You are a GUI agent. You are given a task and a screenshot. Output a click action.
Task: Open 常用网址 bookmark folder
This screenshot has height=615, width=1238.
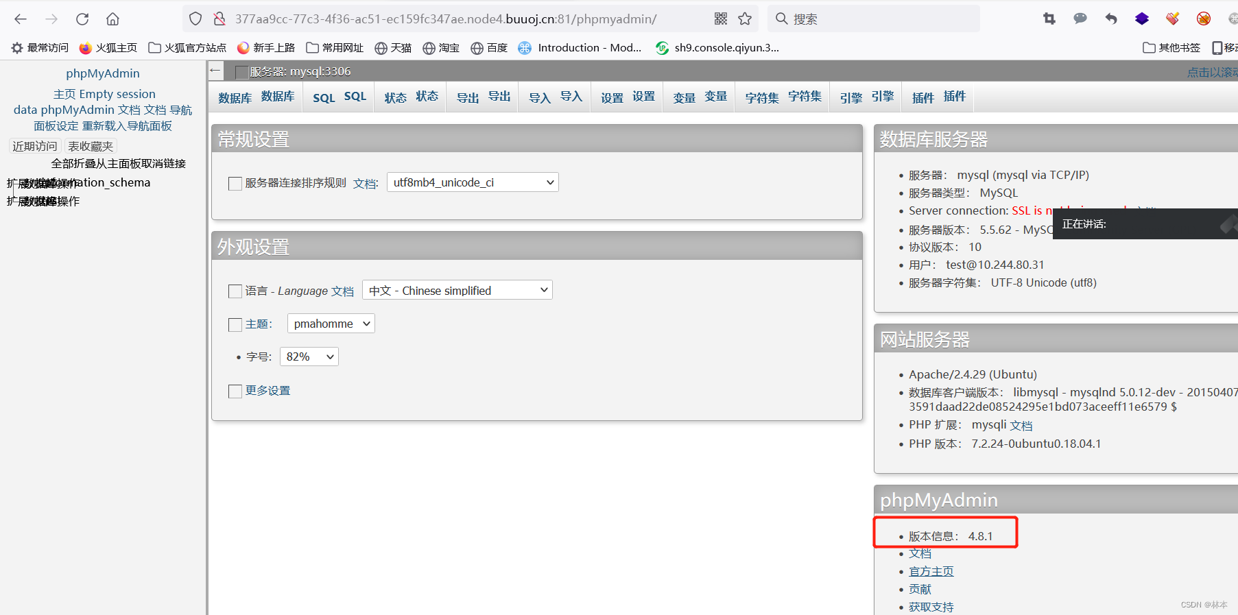click(x=335, y=48)
